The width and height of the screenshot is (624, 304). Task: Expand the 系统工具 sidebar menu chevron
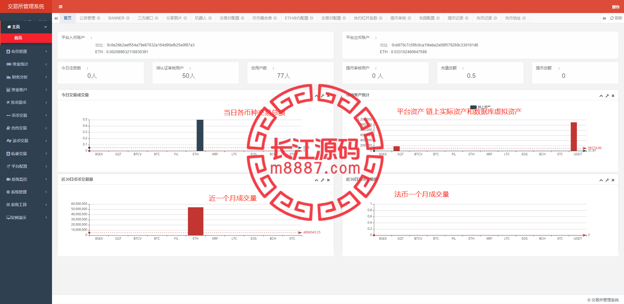[x=46, y=205]
